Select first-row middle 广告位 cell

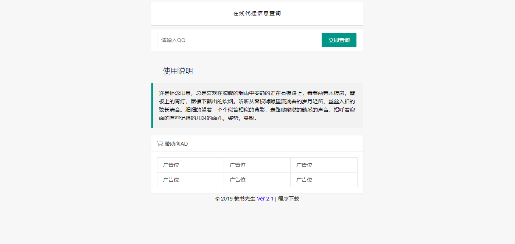point(257,165)
